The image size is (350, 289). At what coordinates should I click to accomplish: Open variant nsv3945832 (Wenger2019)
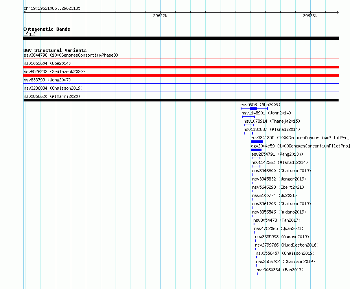click(279, 179)
